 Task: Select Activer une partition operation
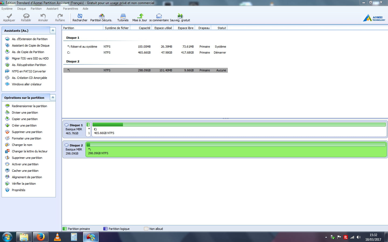pyautogui.click(x=25, y=164)
